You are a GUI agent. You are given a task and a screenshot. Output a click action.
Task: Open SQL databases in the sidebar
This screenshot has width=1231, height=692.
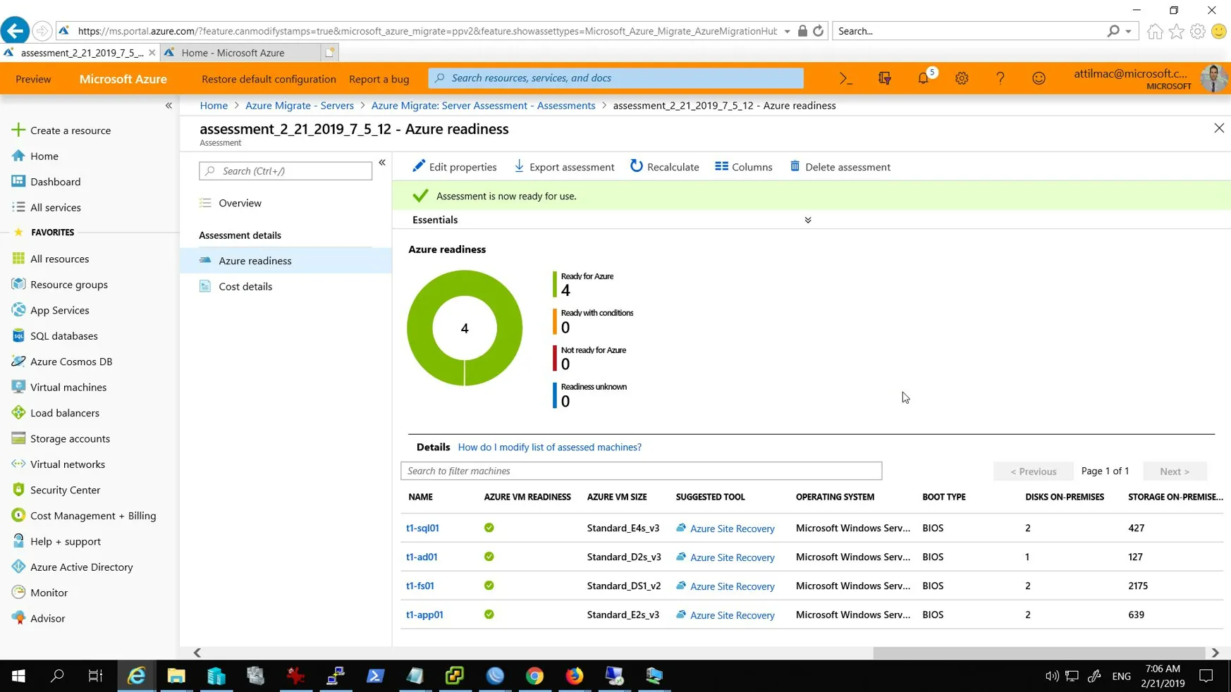point(63,336)
